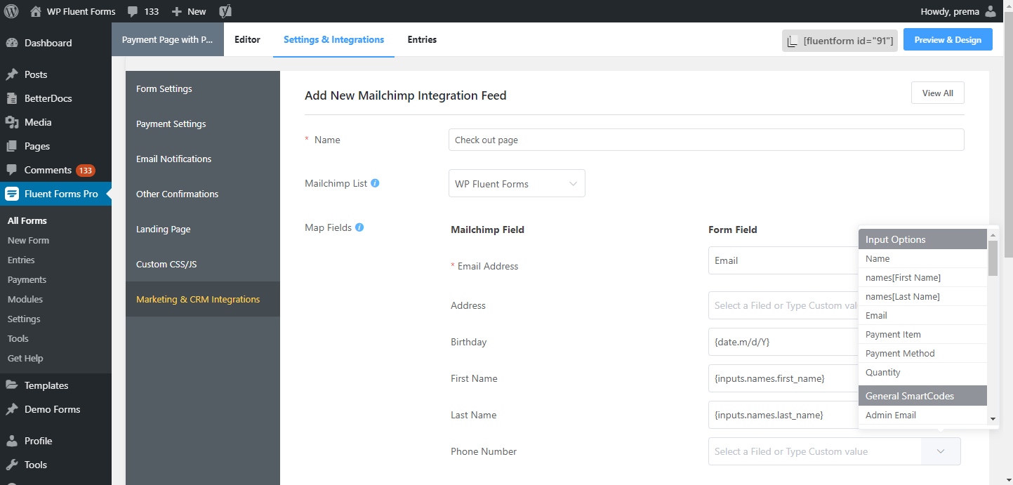The width and height of the screenshot is (1013, 485).
Task: Open the comments bubble icon in admin bar
Action: [132, 11]
